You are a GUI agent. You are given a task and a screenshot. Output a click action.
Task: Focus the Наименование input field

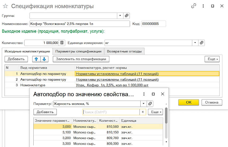click(x=80, y=24)
